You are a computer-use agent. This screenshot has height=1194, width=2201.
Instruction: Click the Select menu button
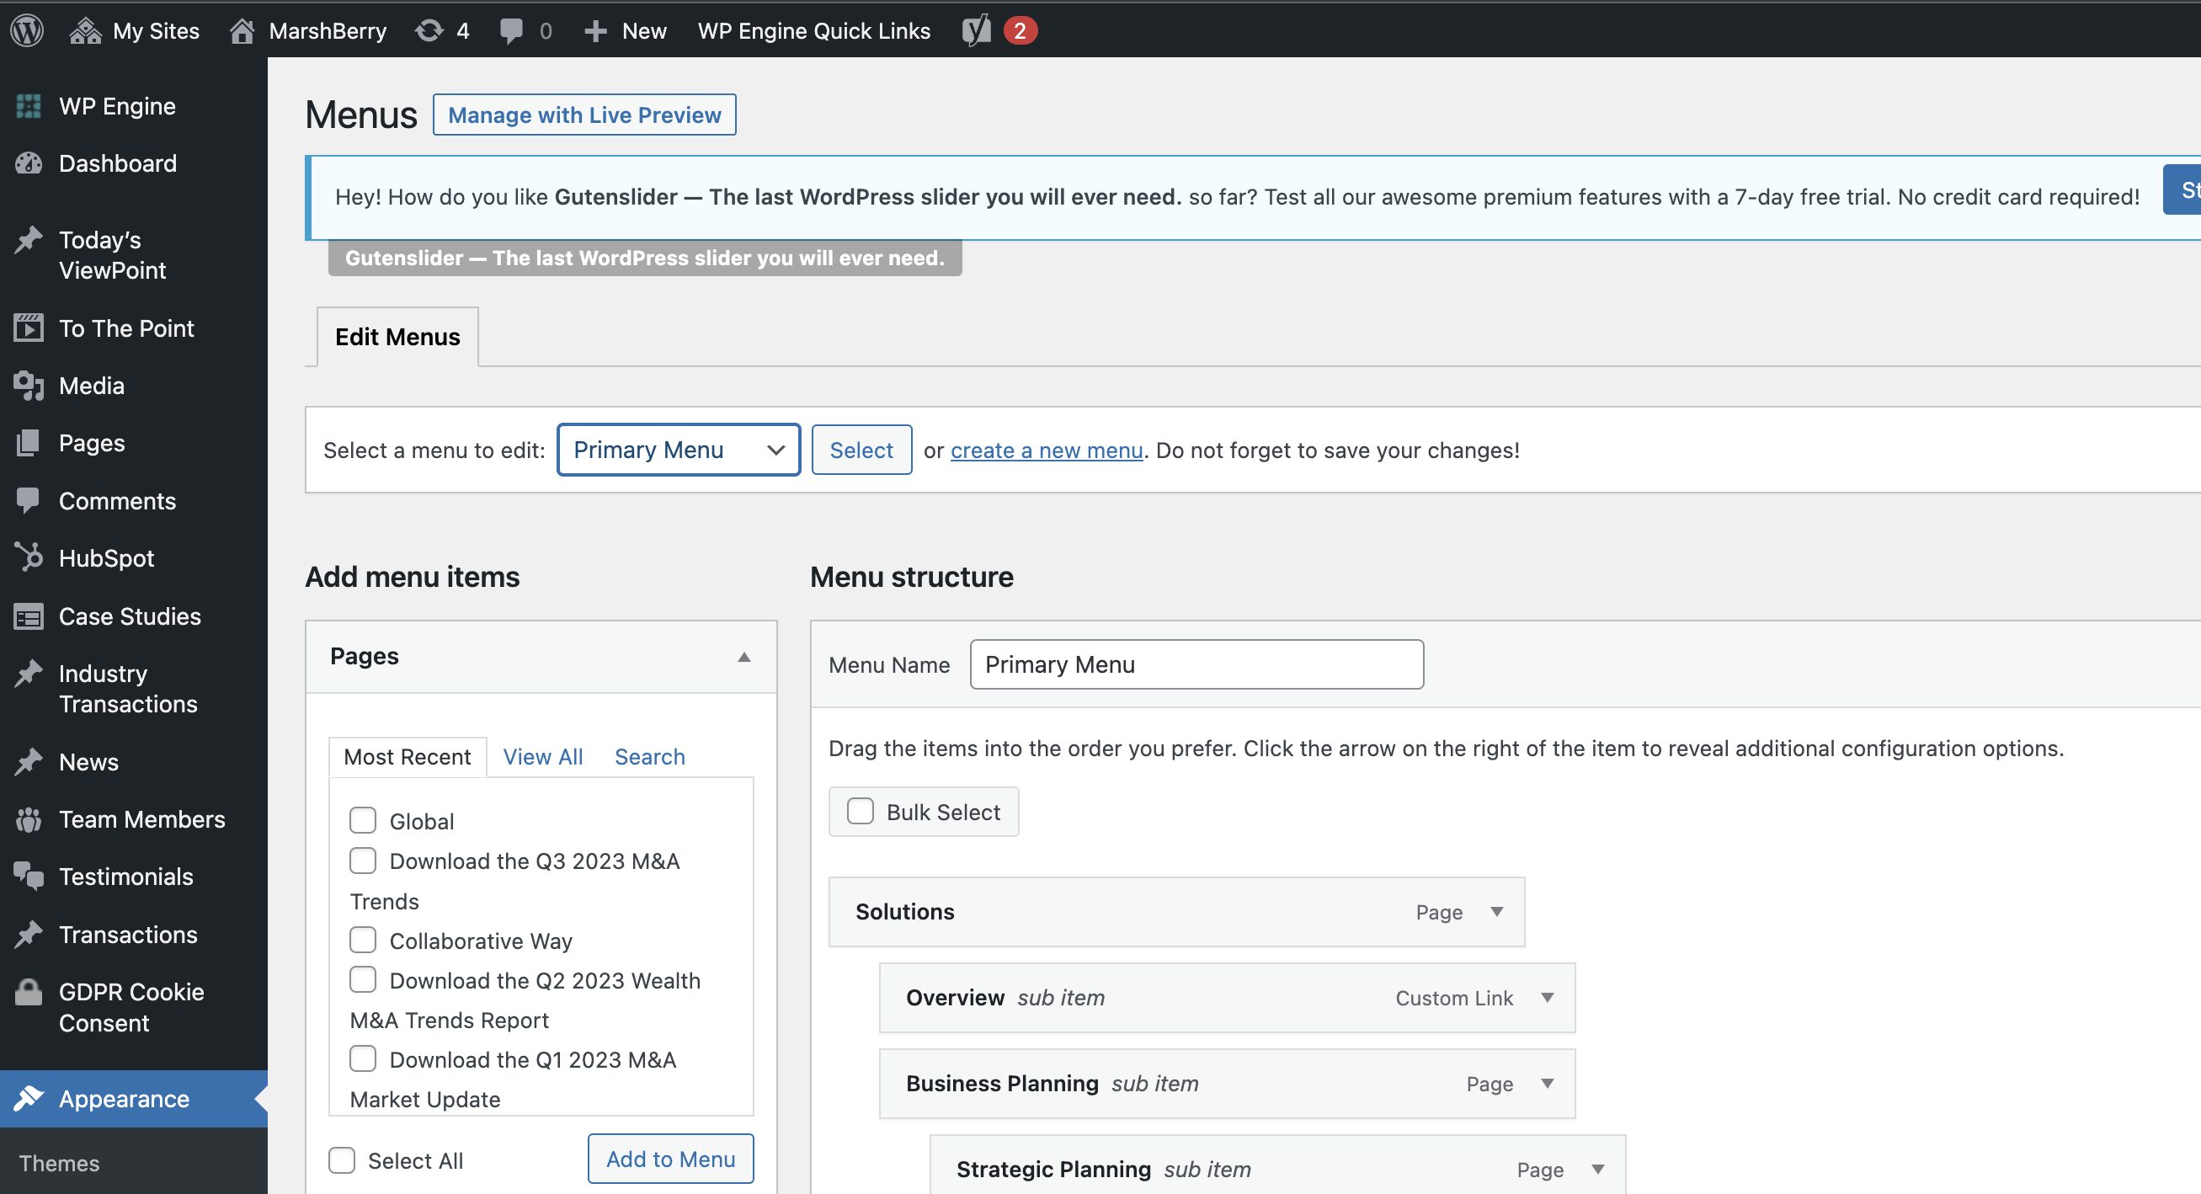(861, 450)
